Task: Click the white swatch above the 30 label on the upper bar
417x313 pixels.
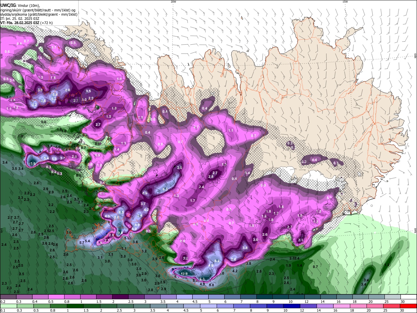Action: [408, 297]
